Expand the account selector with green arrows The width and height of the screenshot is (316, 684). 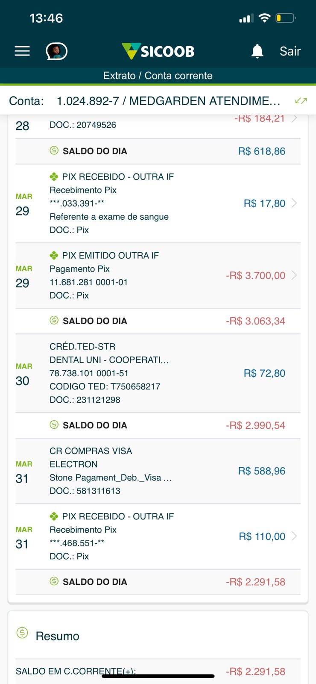click(x=301, y=101)
